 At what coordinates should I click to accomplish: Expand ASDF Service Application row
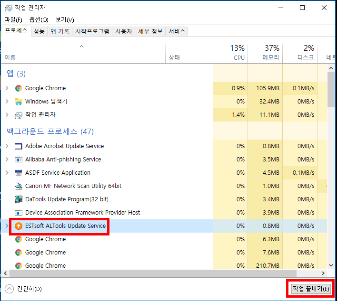pyautogui.click(x=7, y=173)
